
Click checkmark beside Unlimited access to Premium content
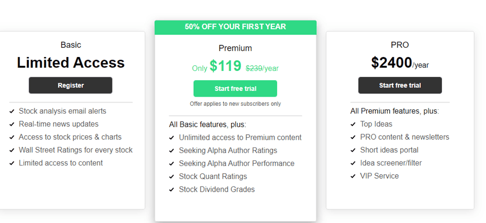coord(172,138)
